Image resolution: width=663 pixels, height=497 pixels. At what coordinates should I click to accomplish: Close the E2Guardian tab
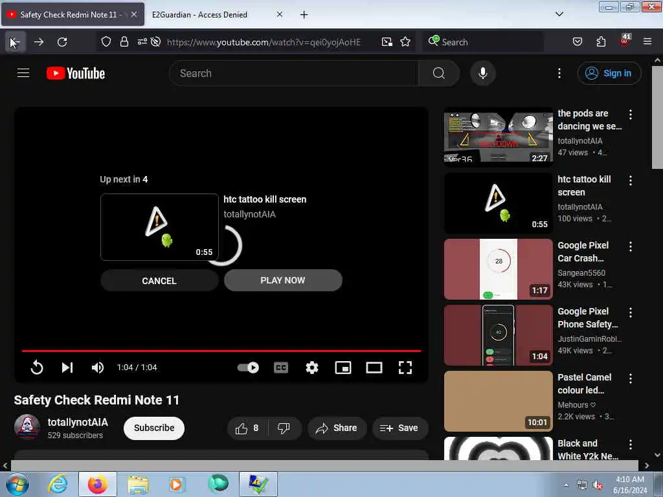tap(280, 14)
